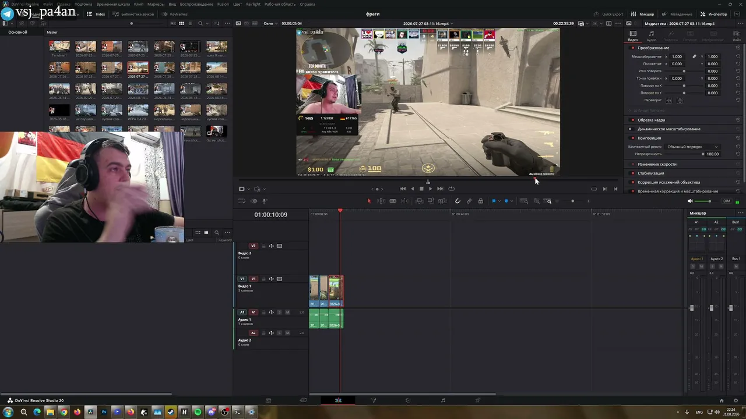Mute the Аудио 2 track
This screenshot has width=746, height=419.
pyautogui.click(x=287, y=333)
